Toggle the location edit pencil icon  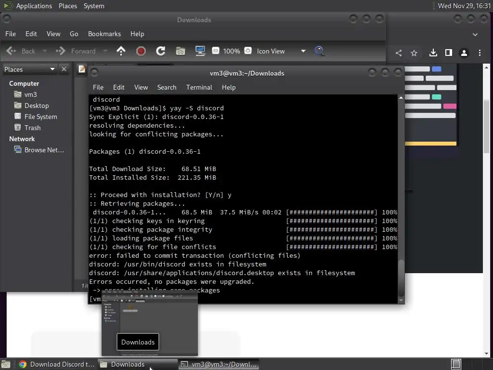click(x=82, y=69)
